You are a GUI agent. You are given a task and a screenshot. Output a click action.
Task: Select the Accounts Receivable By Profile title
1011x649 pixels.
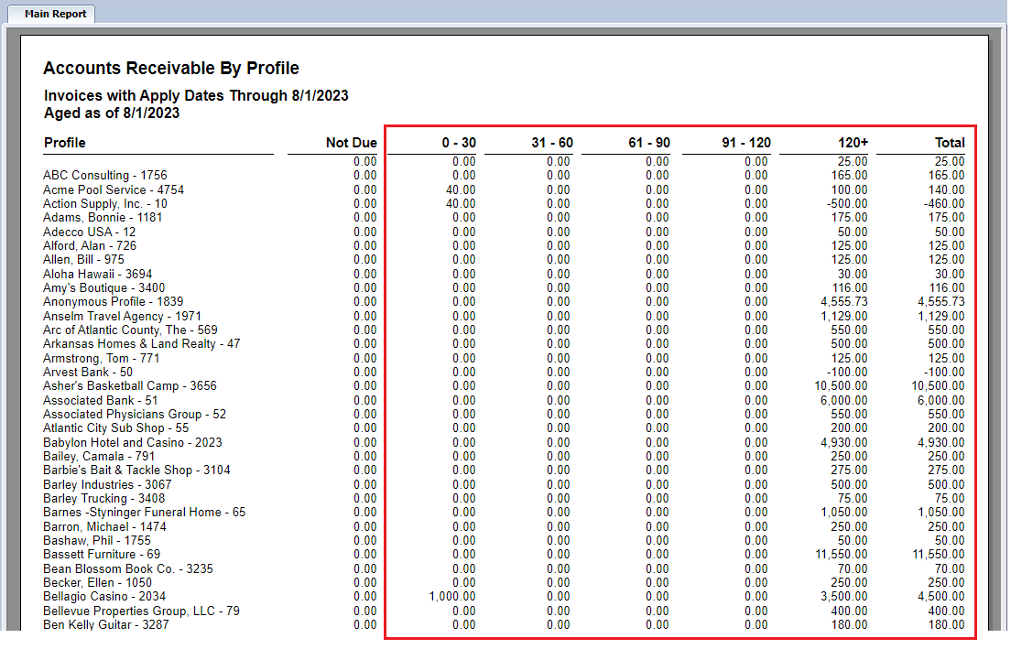[x=171, y=69]
